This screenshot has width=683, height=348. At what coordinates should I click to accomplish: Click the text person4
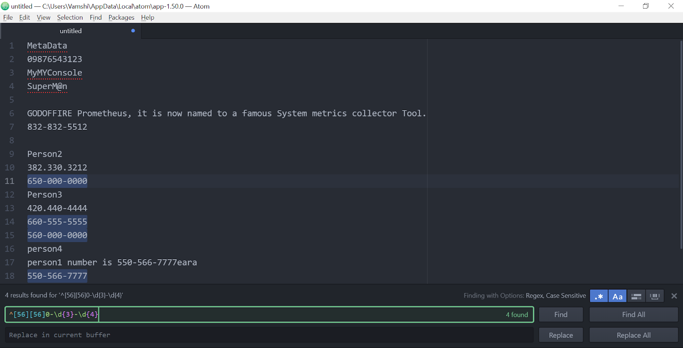(x=44, y=249)
